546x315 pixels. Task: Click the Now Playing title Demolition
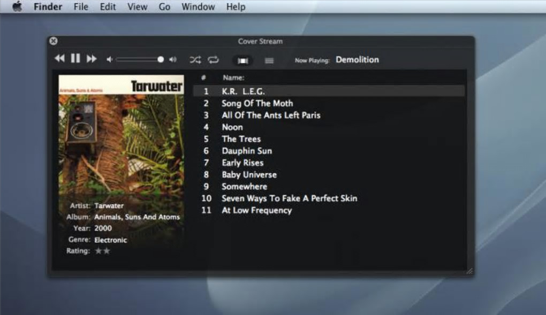click(357, 59)
